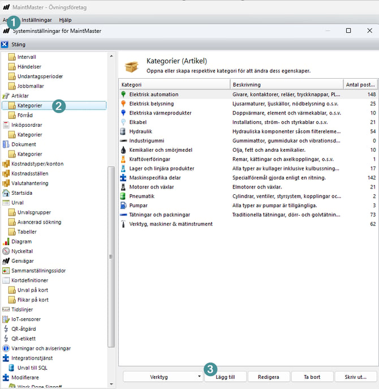Image resolution: width=379 pixels, height=389 pixels.
Task: Select the Flikar på kort tree item
Action: pos(33,300)
